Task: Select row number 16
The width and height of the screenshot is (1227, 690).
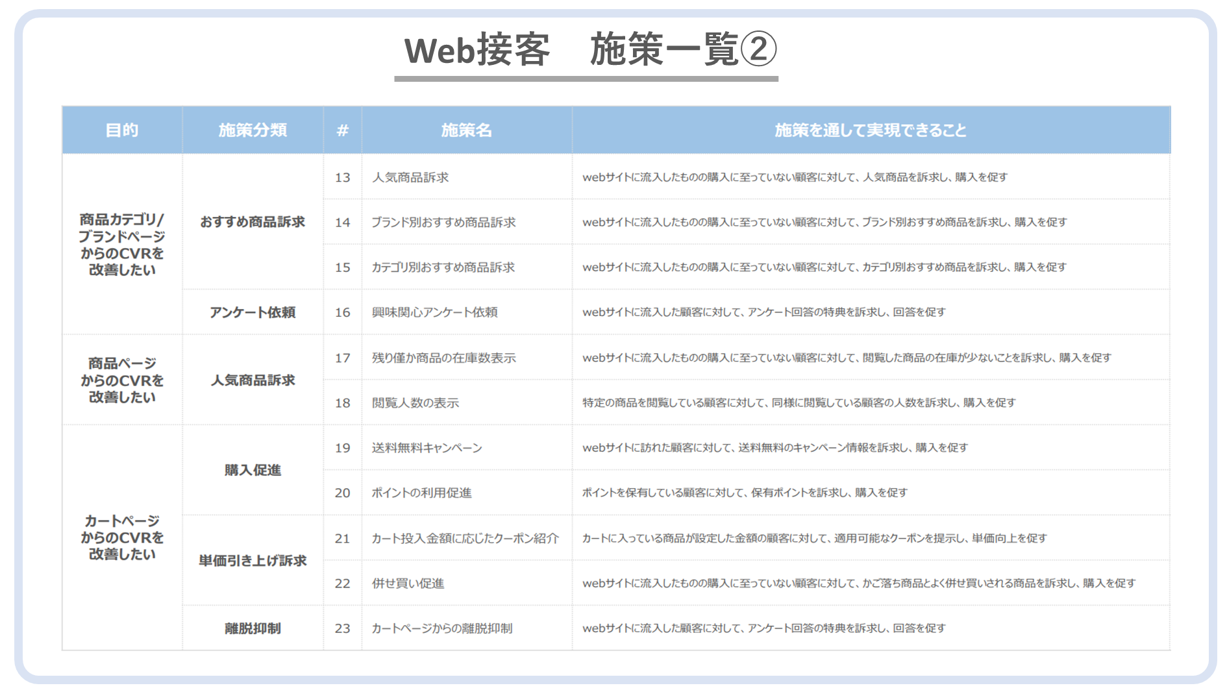Action: point(343,312)
